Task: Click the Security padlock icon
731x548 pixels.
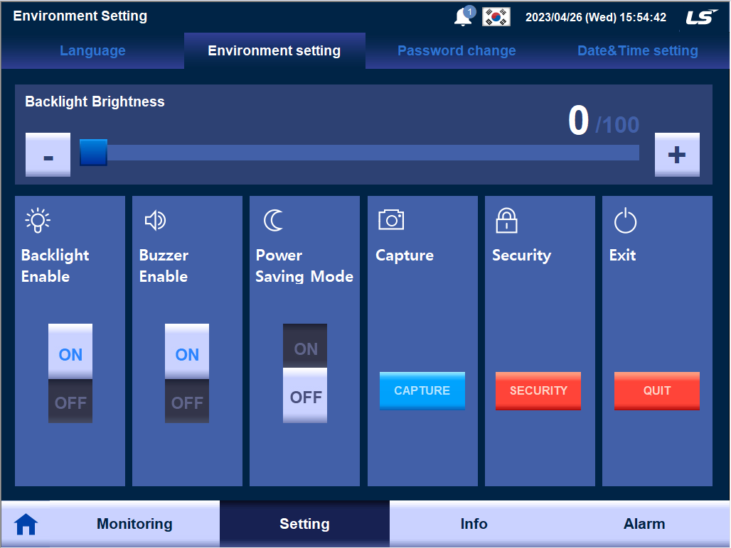Action: point(506,220)
